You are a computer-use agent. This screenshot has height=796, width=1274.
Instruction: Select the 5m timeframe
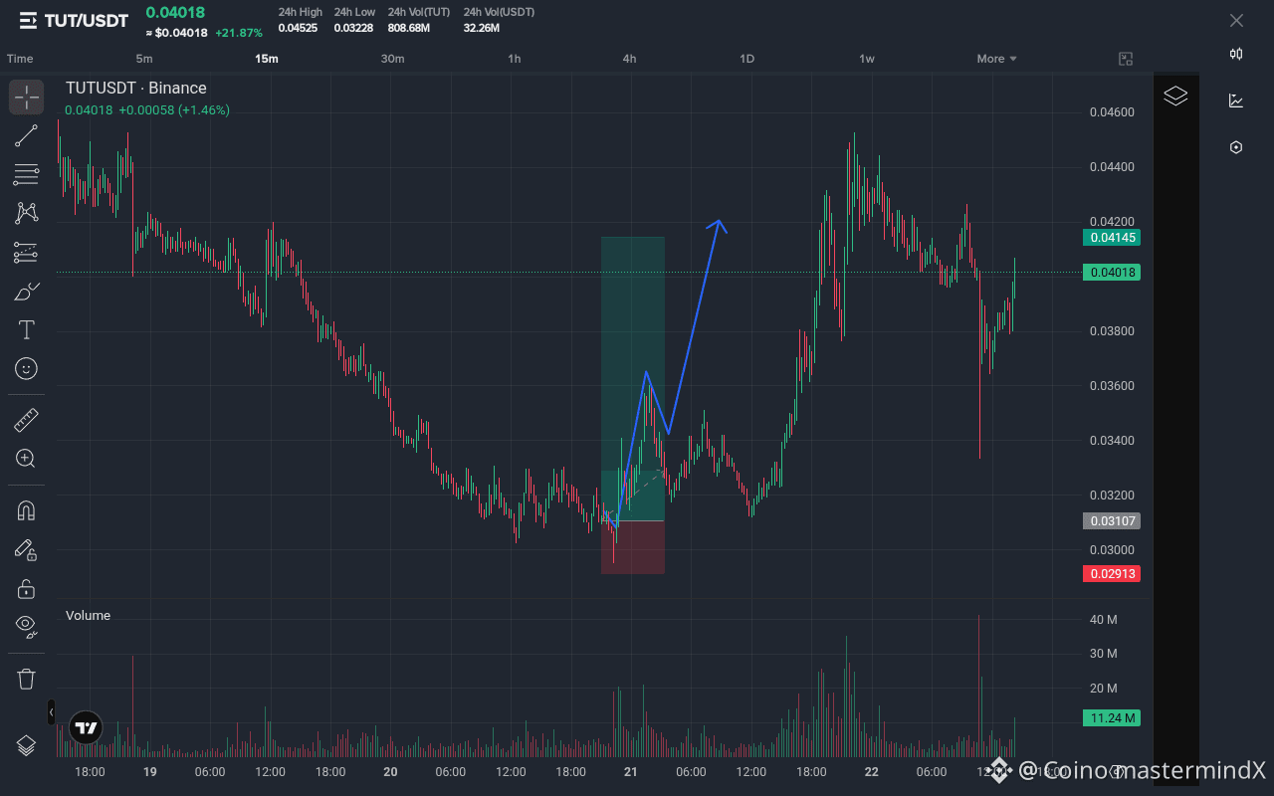tap(144, 59)
